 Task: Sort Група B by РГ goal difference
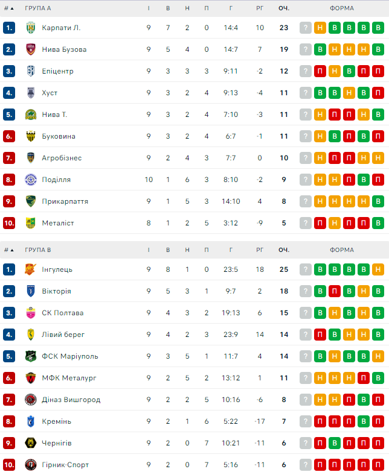pyautogui.click(x=260, y=250)
